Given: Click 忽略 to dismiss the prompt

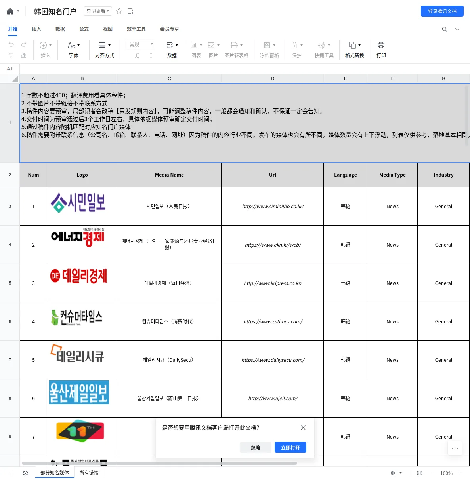Looking at the screenshot, I should [256, 447].
